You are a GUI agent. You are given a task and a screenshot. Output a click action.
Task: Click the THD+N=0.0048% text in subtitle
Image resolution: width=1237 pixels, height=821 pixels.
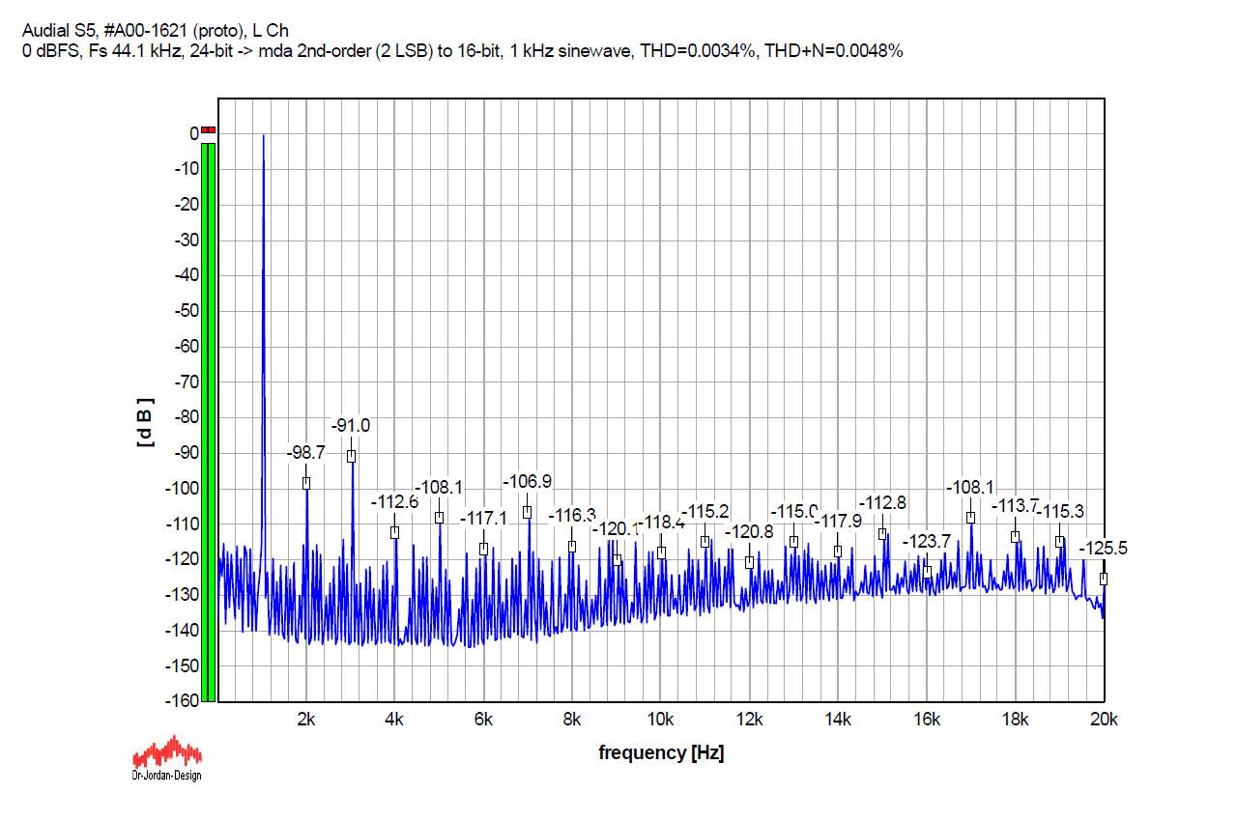(x=830, y=51)
